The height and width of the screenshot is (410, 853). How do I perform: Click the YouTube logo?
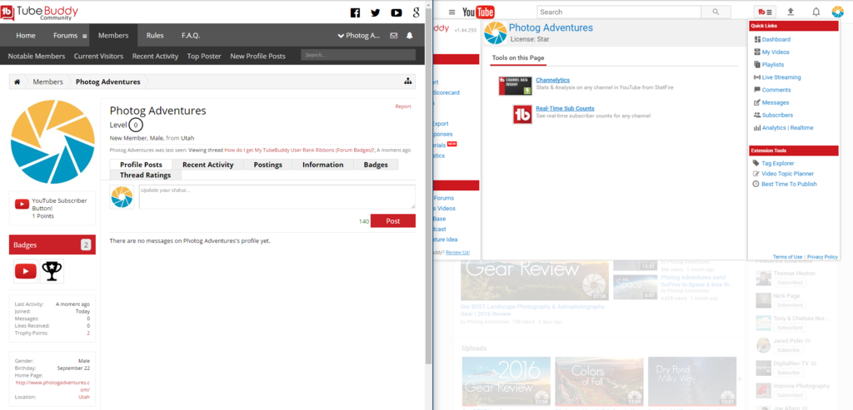[478, 12]
